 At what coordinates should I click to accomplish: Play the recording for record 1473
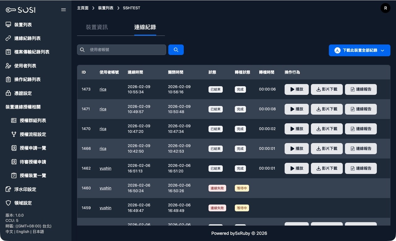(x=296, y=89)
